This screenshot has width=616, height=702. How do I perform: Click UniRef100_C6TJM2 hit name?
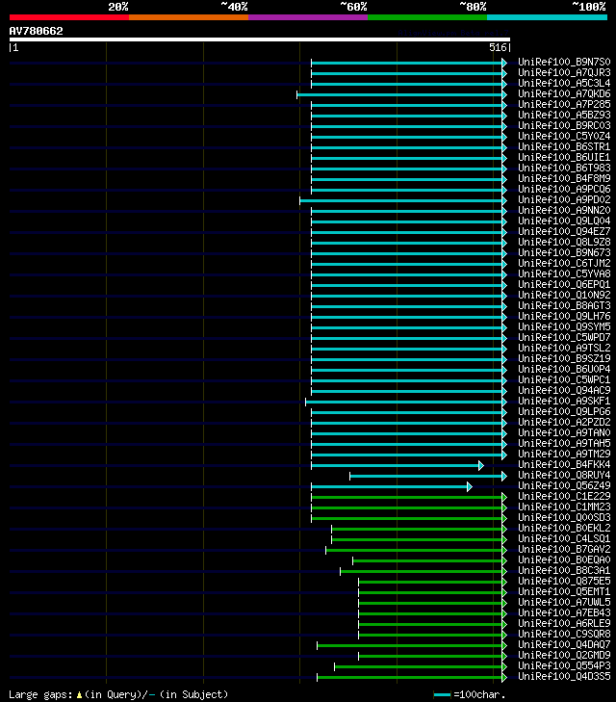564,263
